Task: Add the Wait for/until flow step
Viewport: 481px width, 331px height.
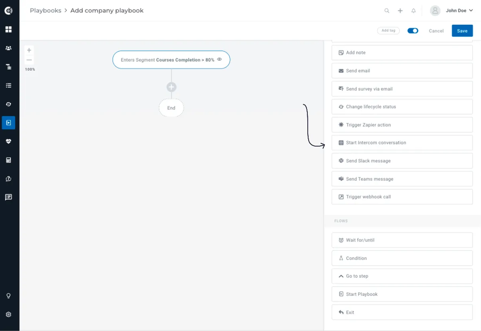Action: point(402,240)
